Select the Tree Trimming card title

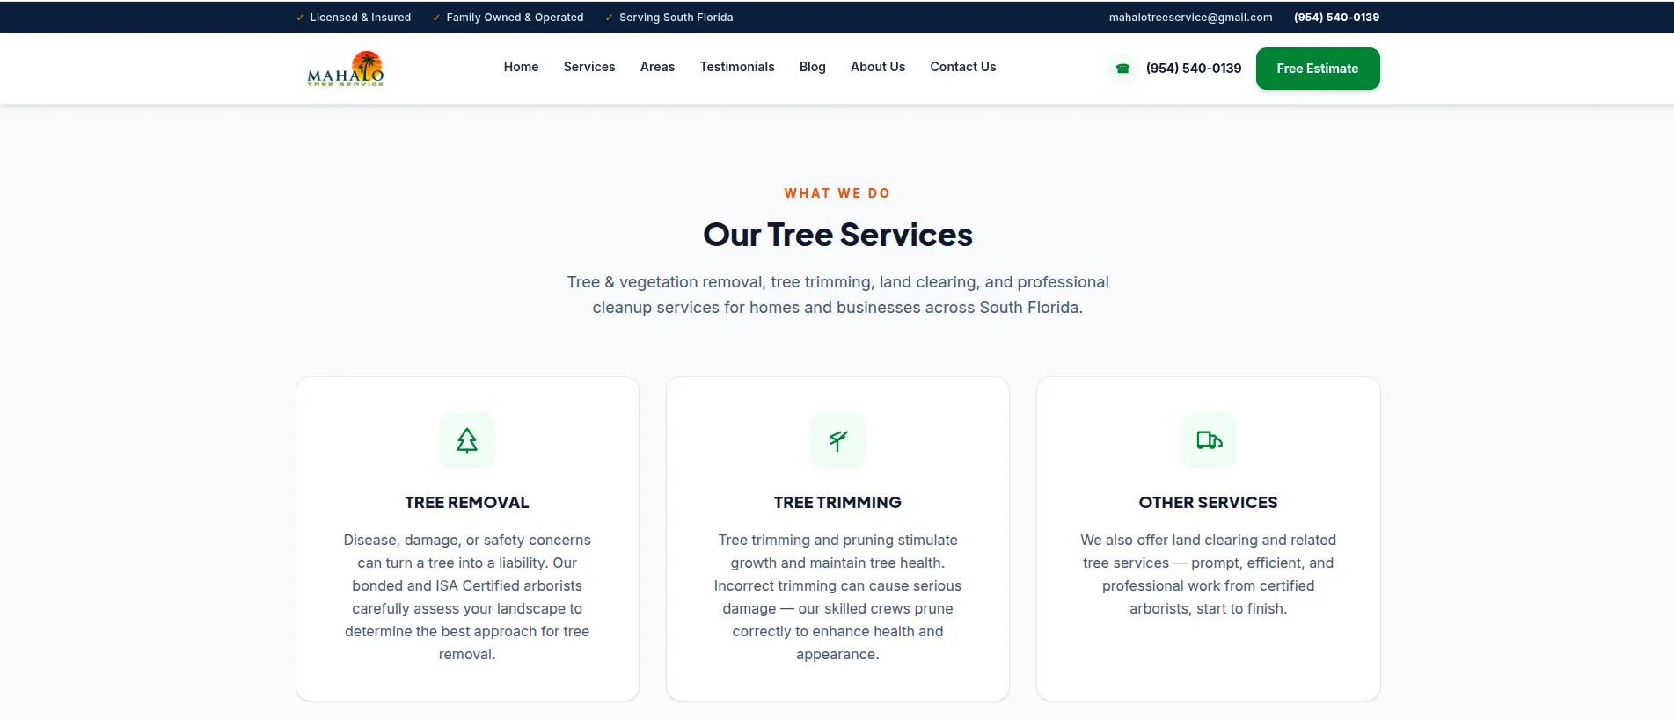[x=837, y=503]
